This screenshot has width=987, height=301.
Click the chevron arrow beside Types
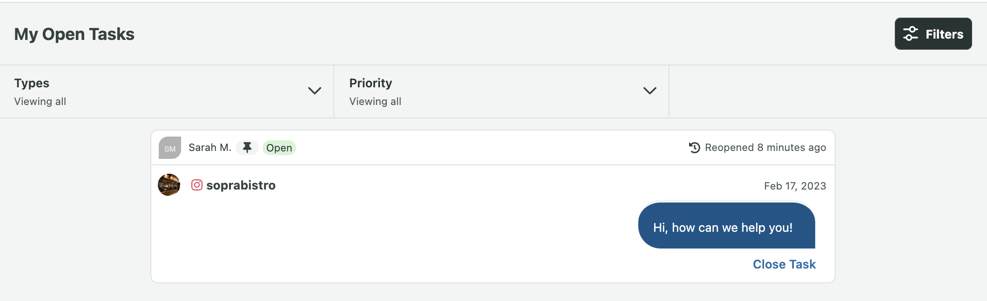click(315, 91)
